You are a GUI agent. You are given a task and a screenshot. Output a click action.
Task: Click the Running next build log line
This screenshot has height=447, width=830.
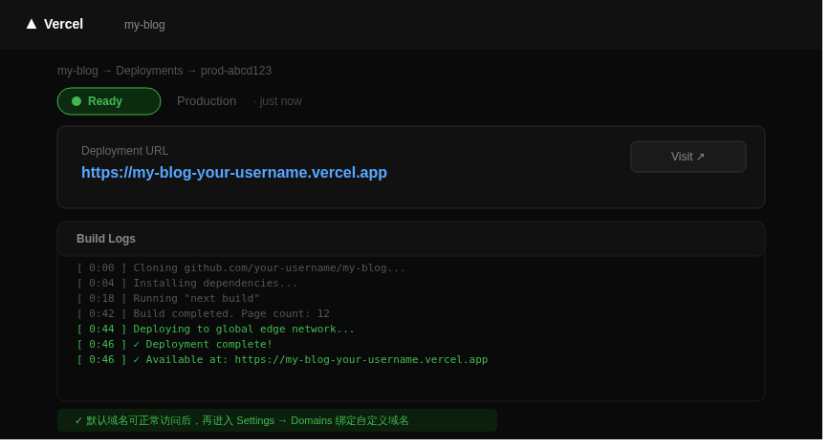point(168,299)
